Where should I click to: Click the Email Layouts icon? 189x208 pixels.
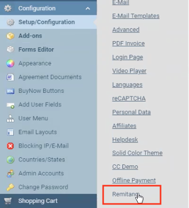point(10,132)
